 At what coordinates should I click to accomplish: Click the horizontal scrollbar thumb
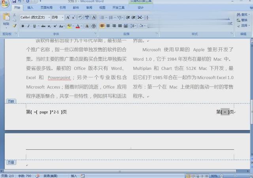120,171
